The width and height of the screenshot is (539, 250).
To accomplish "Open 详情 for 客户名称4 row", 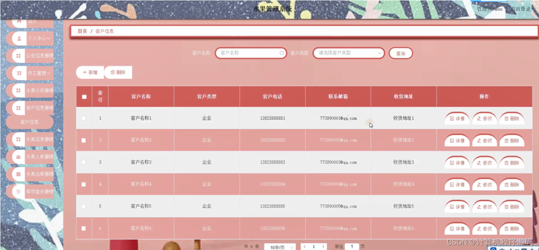I will pos(457,185).
